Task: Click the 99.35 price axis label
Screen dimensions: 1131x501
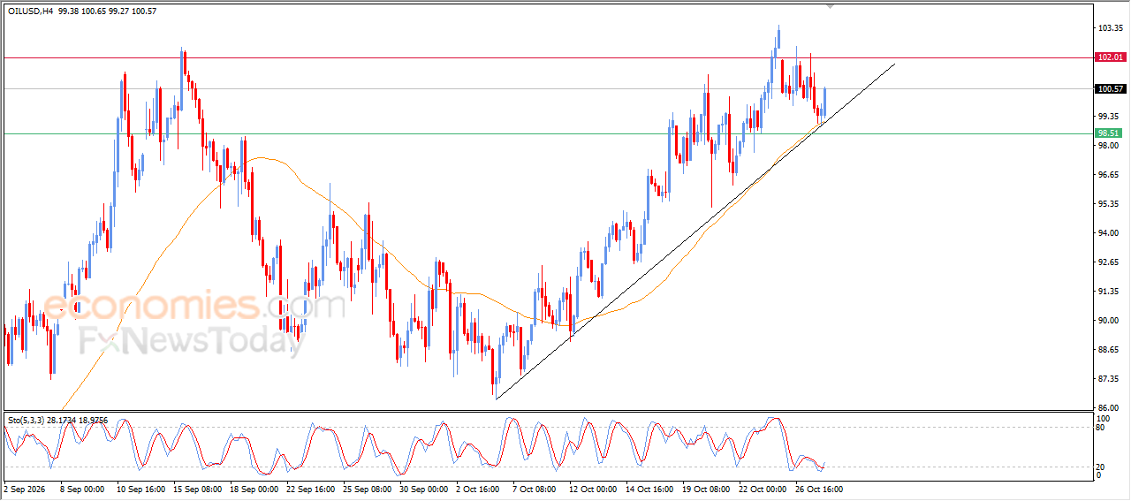Action: click(x=1110, y=116)
